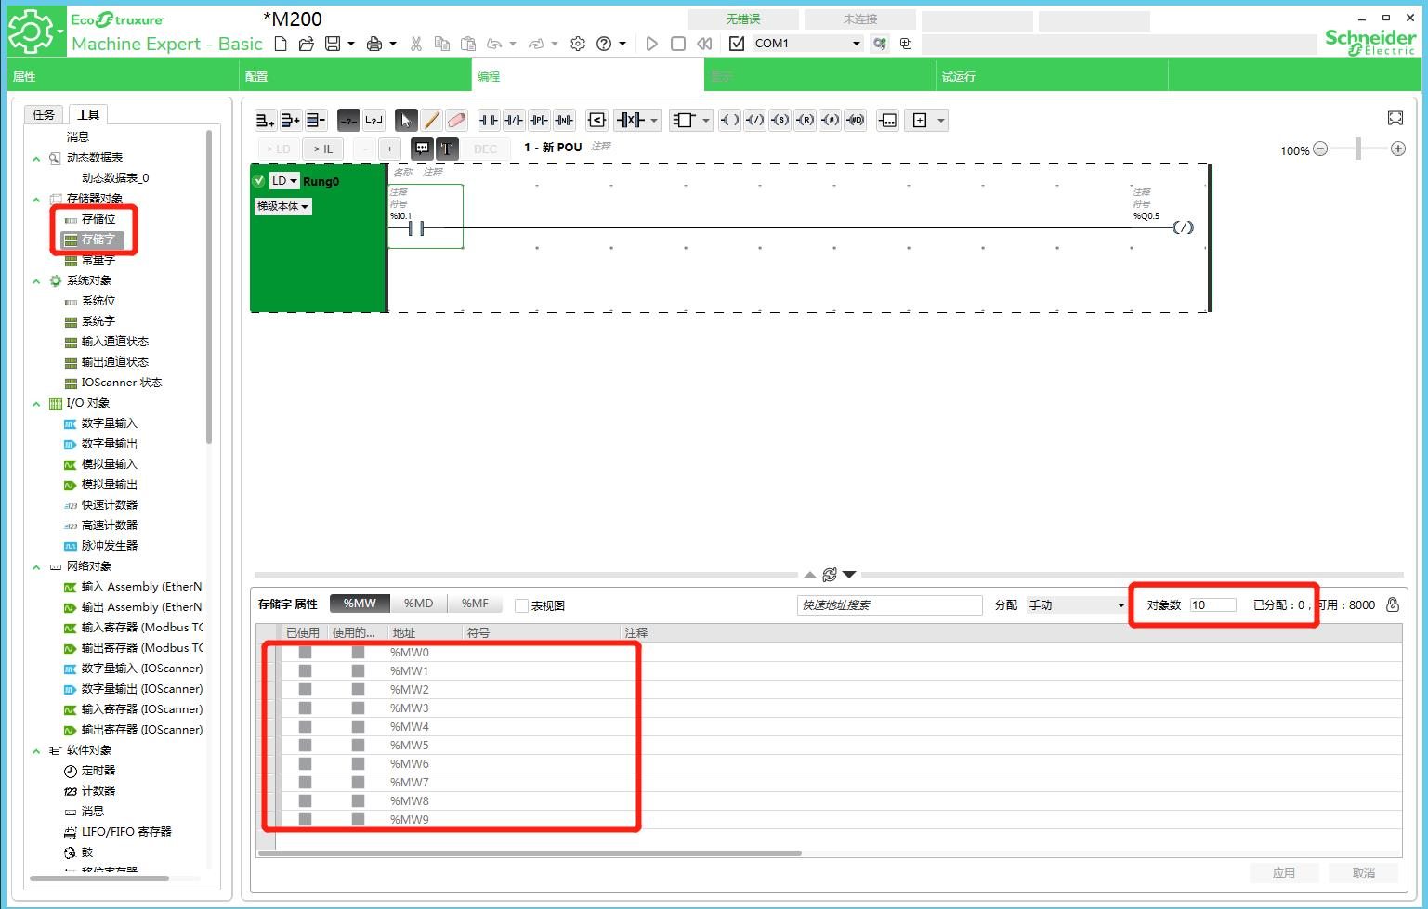Viewport: 1428px width, 909px height.
Task: Collapse the I/O 对象 tree node
Action: point(36,403)
